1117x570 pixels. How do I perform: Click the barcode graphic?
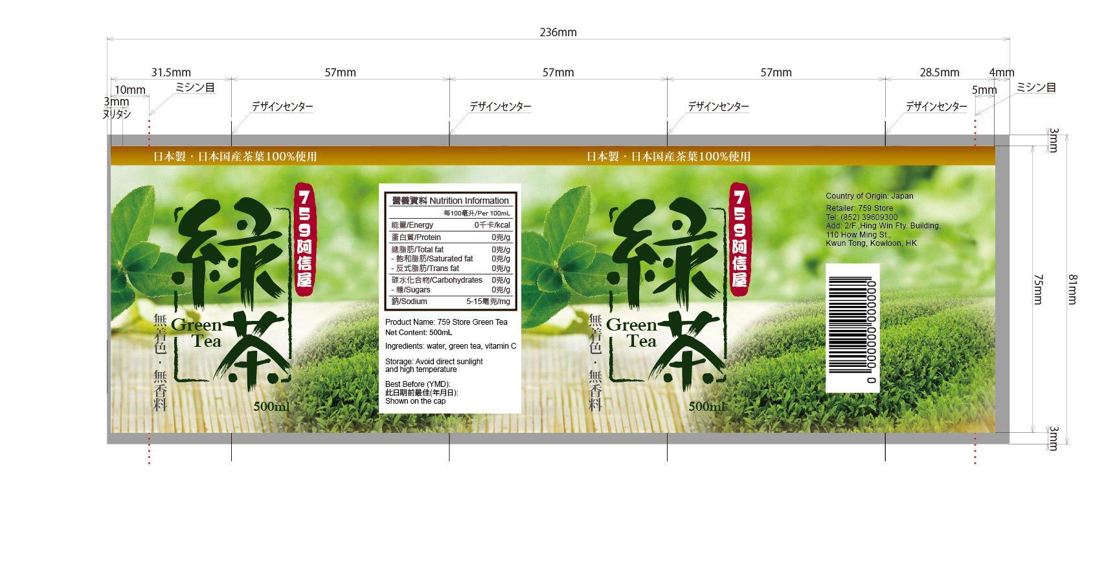pyautogui.click(x=852, y=327)
